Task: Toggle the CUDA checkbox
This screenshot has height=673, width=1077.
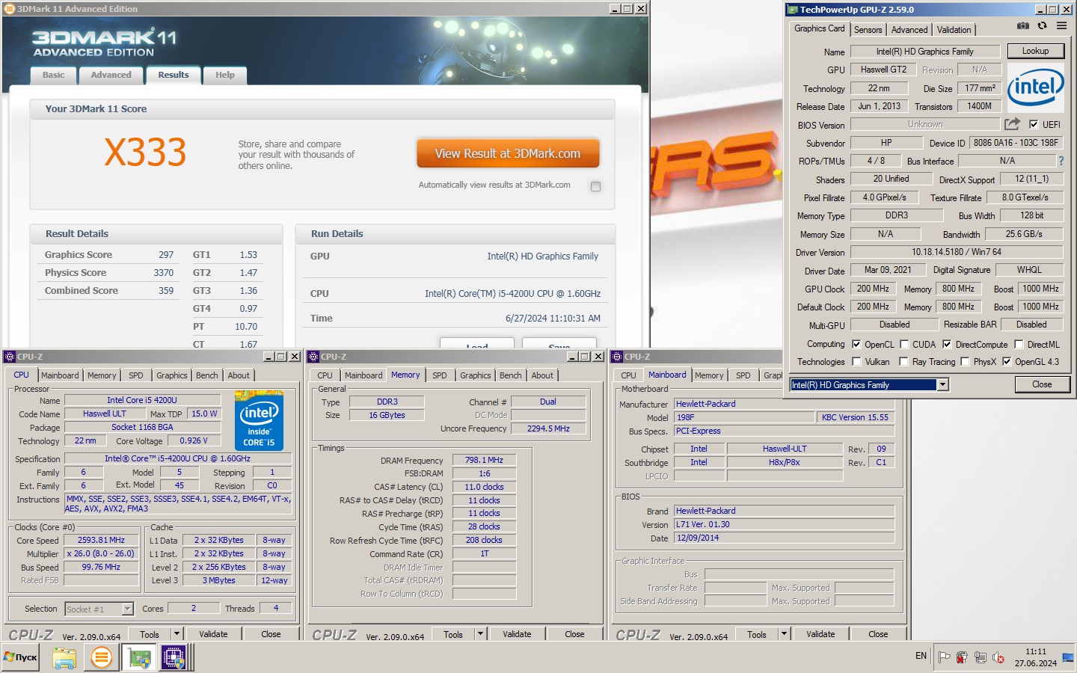Action: [904, 344]
